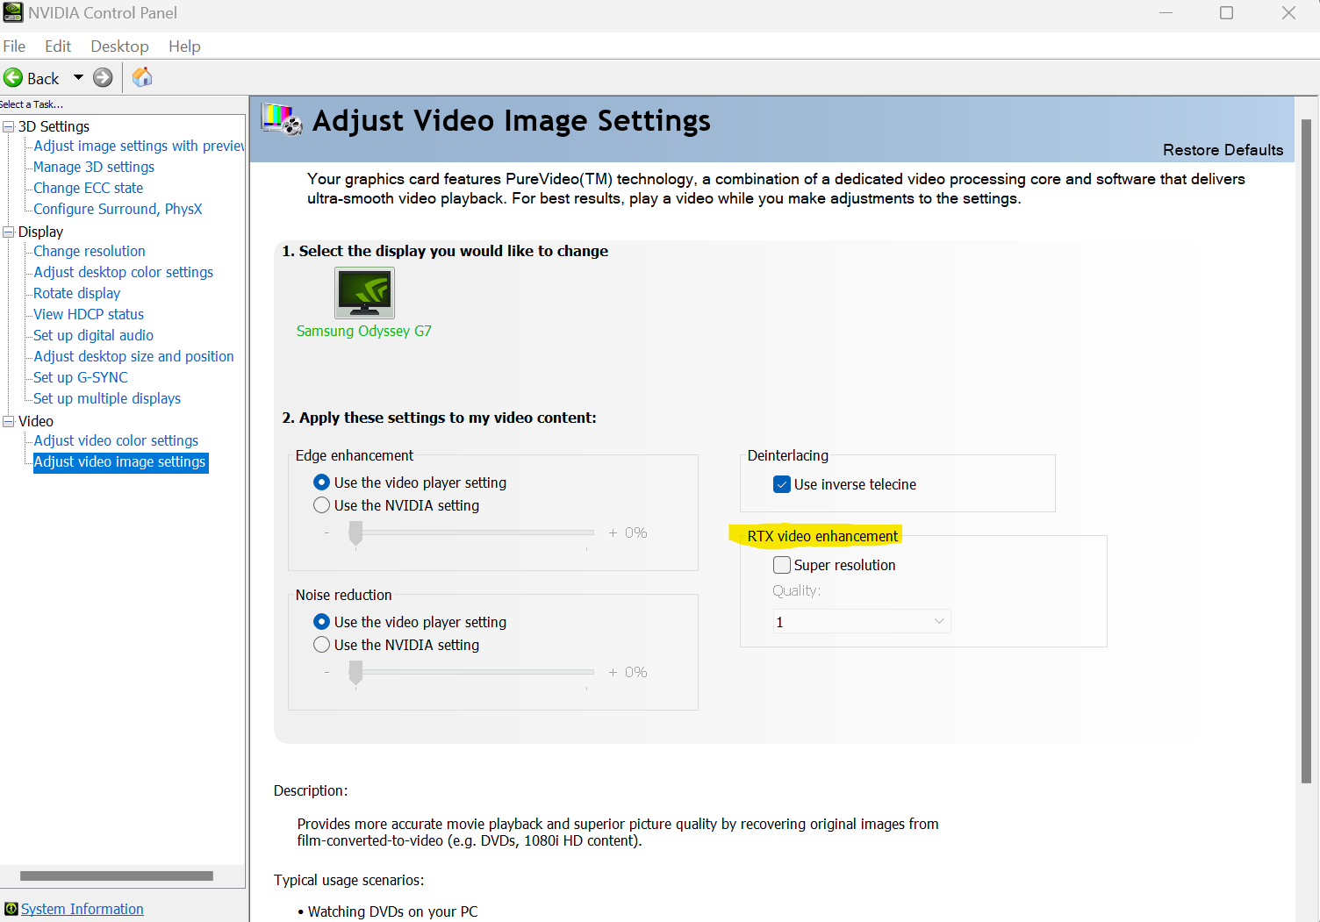Collapse the 3D Settings tree node
Image resolution: width=1320 pixels, height=922 pixels.
click(x=9, y=126)
